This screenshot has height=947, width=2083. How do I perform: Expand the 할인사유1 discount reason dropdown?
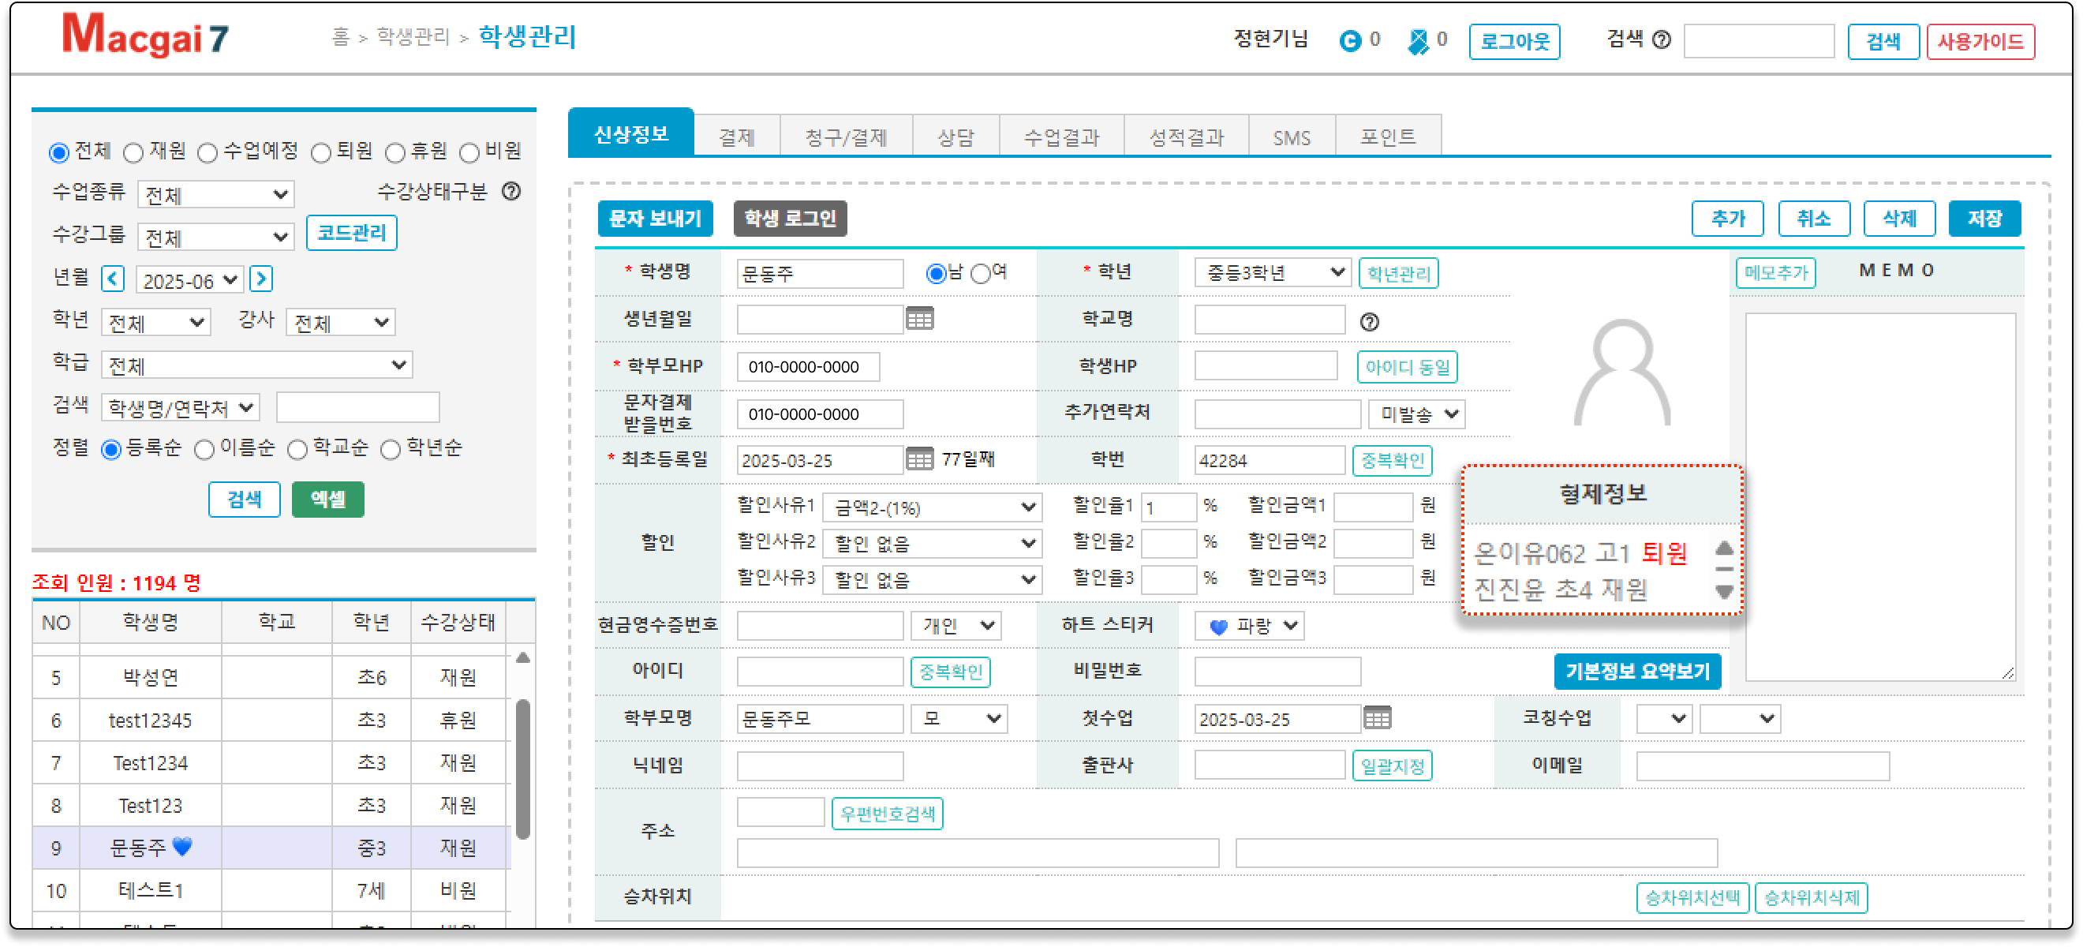933,508
